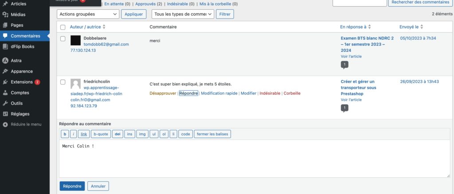Viewport: 454px width, 194px height.
Task: Click the Astra logo icon
Action: click(x=5, y=61)
